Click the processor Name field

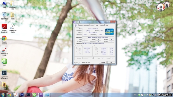click(x=93, y=29)
